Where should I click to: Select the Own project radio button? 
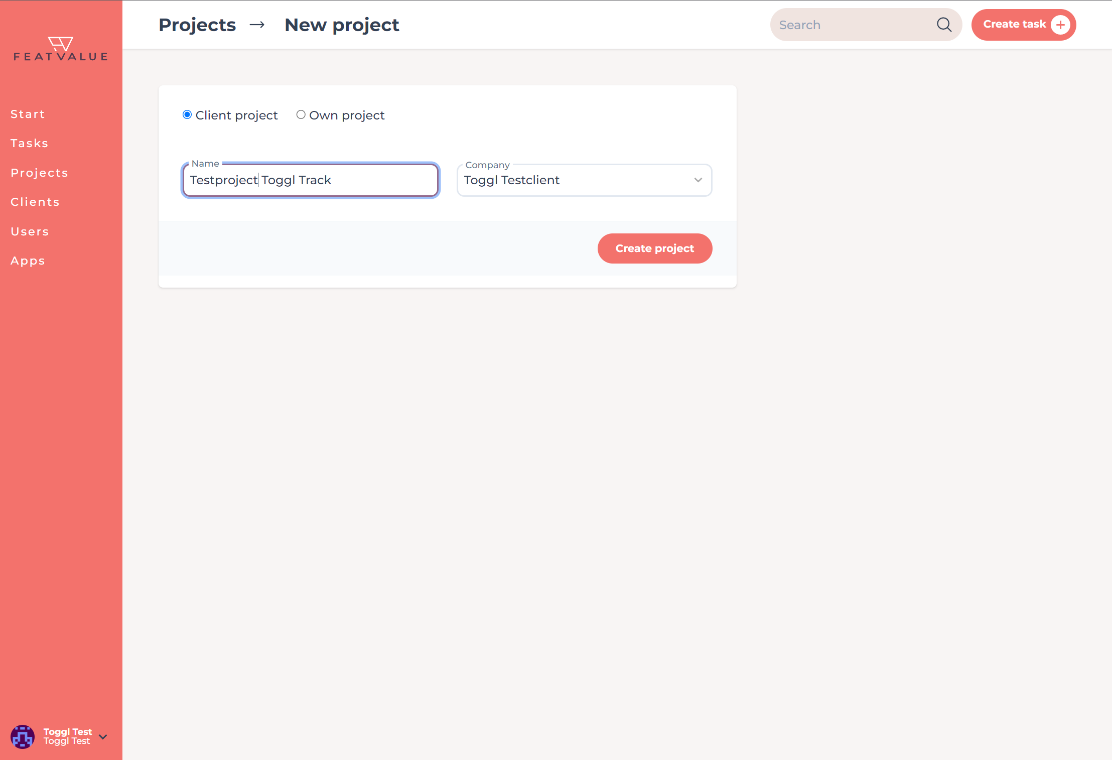click(x=301, y=114)
